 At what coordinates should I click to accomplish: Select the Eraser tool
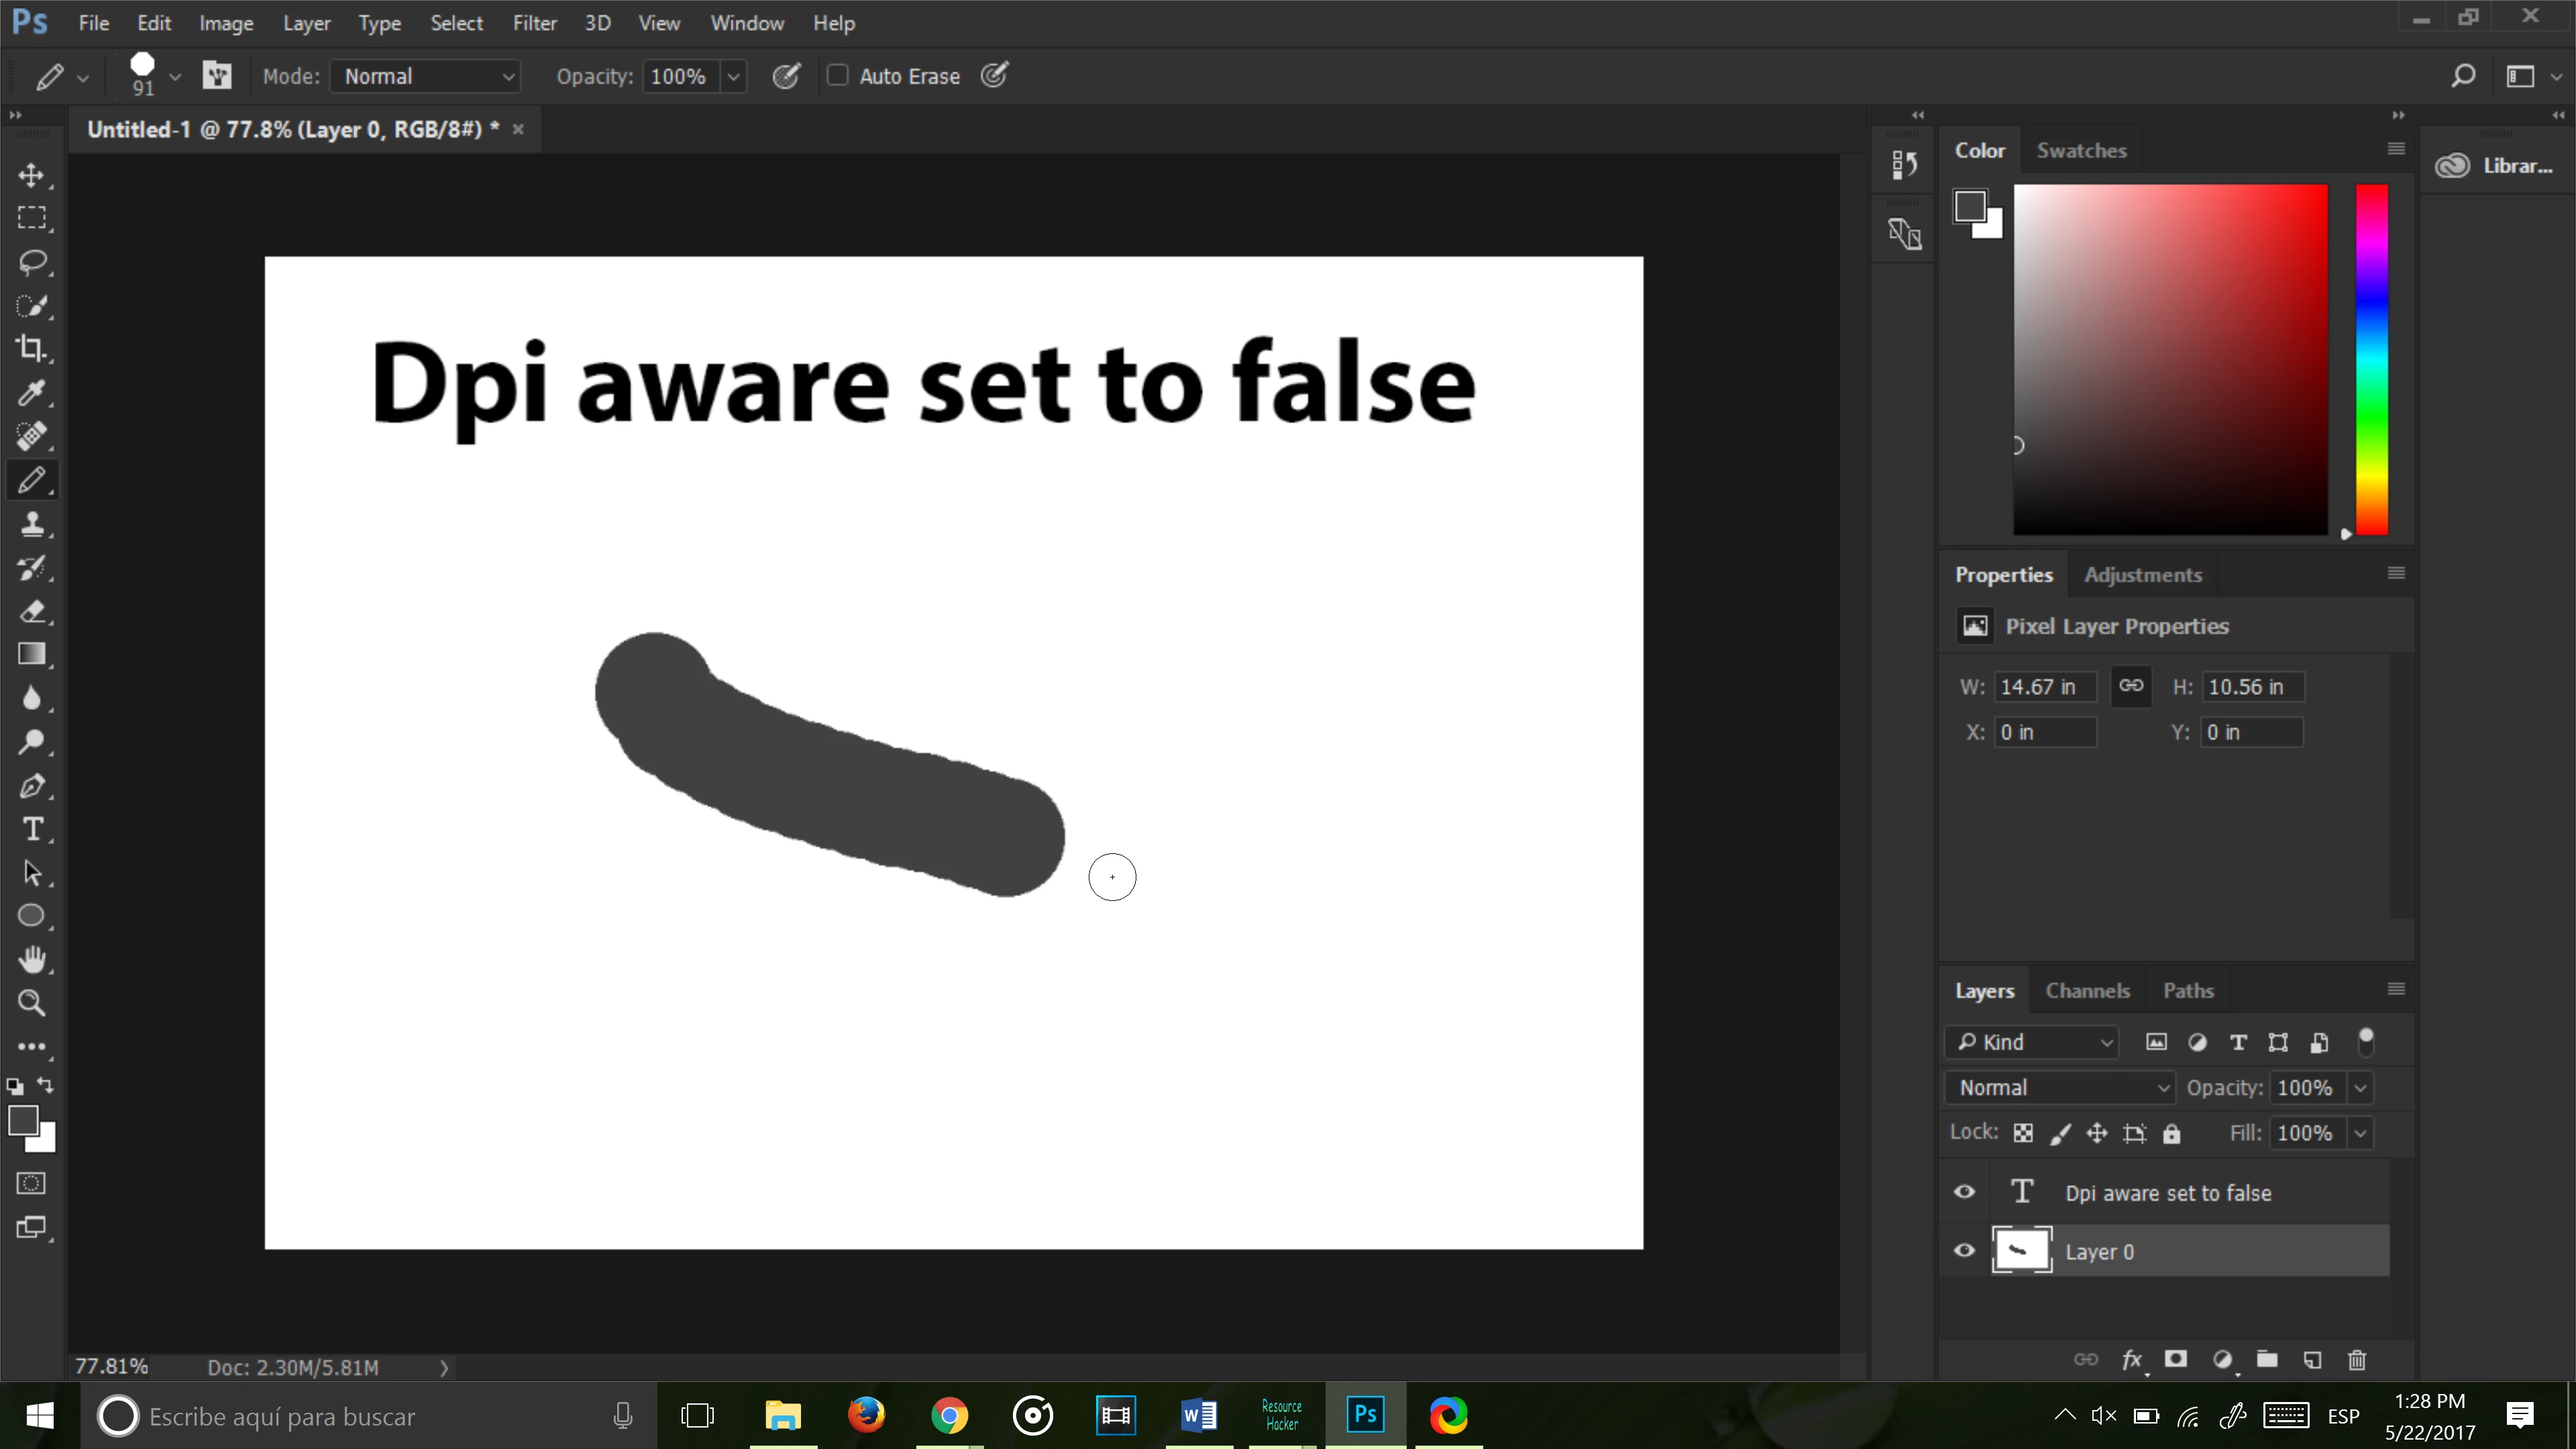(x=32, y=611)
